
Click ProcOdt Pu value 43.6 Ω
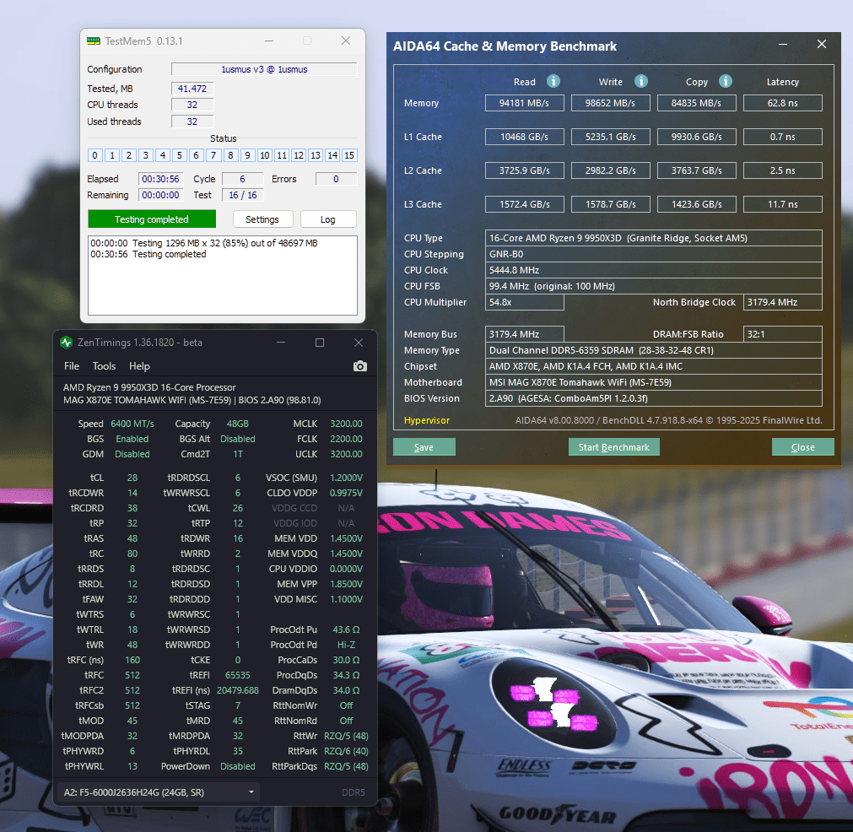pos(346,629)
